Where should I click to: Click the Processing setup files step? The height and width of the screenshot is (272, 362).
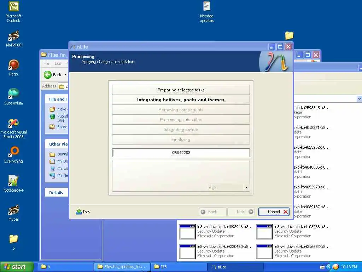(181, 120)
